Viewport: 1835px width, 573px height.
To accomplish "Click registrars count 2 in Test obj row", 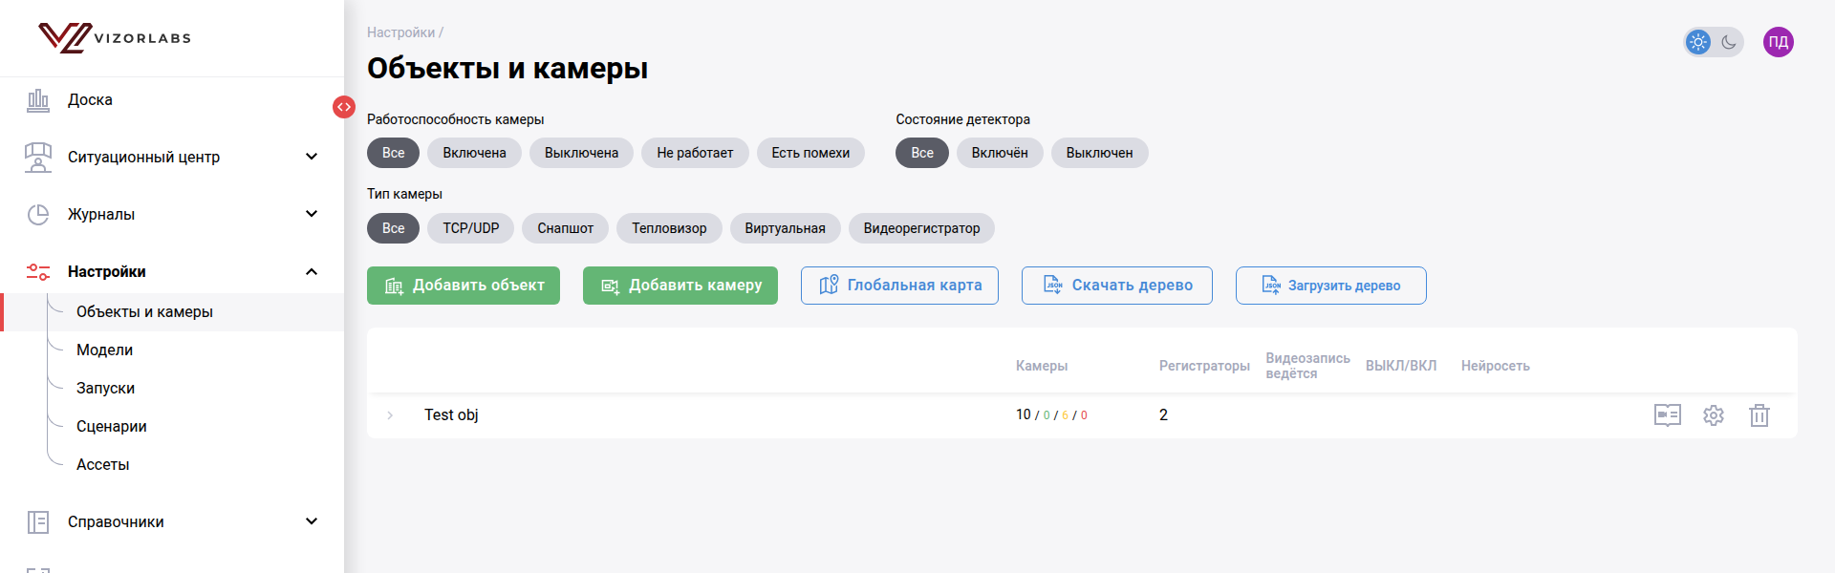I will [1163, 415].
